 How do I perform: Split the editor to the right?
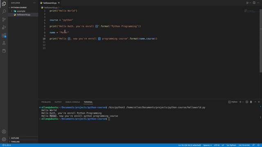pyautogui.click(x=254, y=3)
